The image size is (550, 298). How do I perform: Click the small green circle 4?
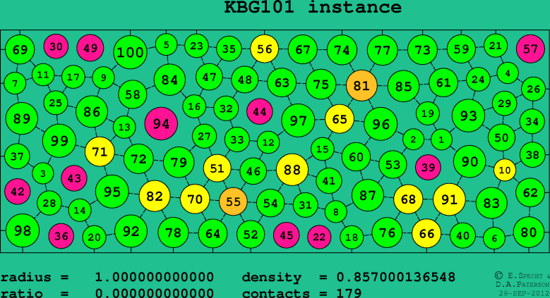tap(508, 73)
